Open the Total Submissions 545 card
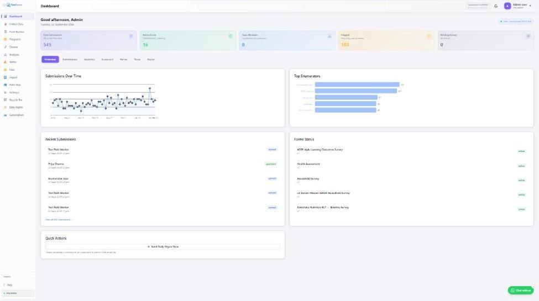The height and width of the screenshot is (301, 539). pos(88,40)
